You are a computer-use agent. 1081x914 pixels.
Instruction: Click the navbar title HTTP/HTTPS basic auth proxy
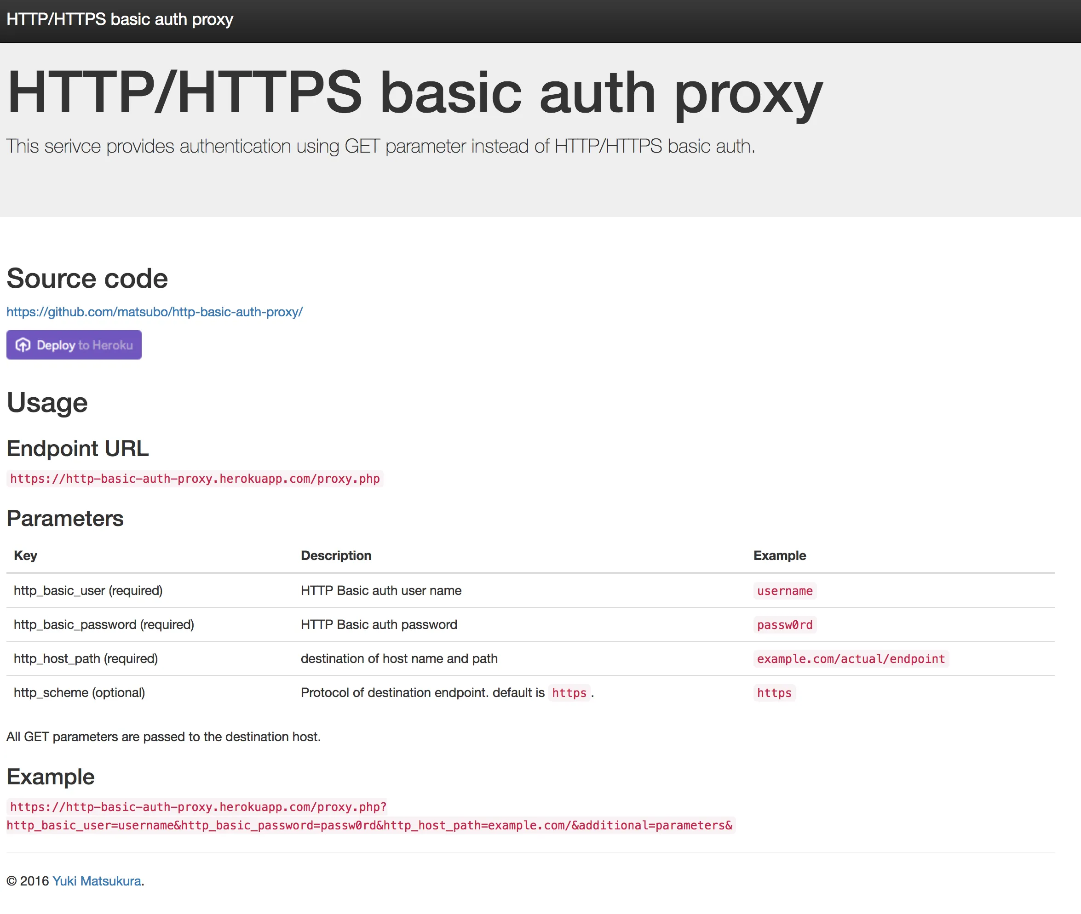(120, 19)
